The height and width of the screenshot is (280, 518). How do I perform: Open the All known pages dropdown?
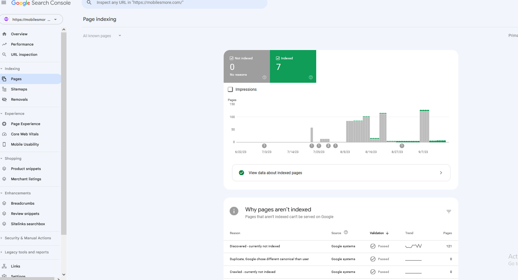point(102,36)
